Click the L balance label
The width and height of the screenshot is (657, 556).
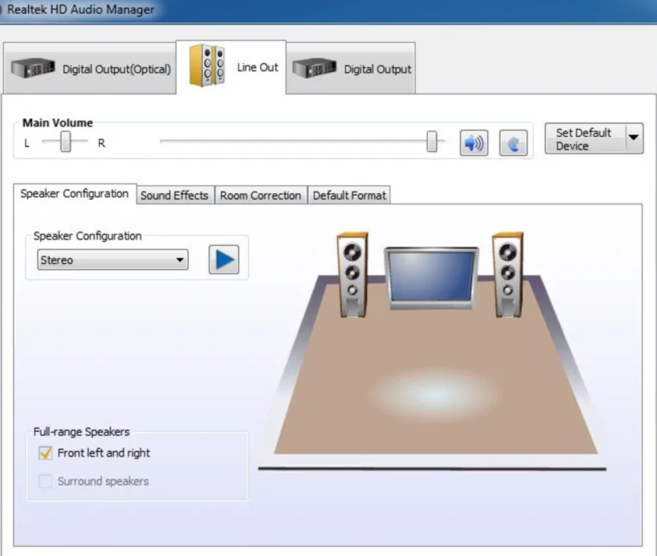point(27,143)
